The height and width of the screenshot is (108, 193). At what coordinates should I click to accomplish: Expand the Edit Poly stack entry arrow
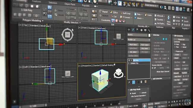[132, 60]
